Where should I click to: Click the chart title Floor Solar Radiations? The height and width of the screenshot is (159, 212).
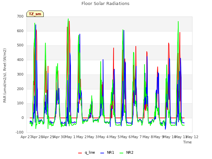pos(105,4)
